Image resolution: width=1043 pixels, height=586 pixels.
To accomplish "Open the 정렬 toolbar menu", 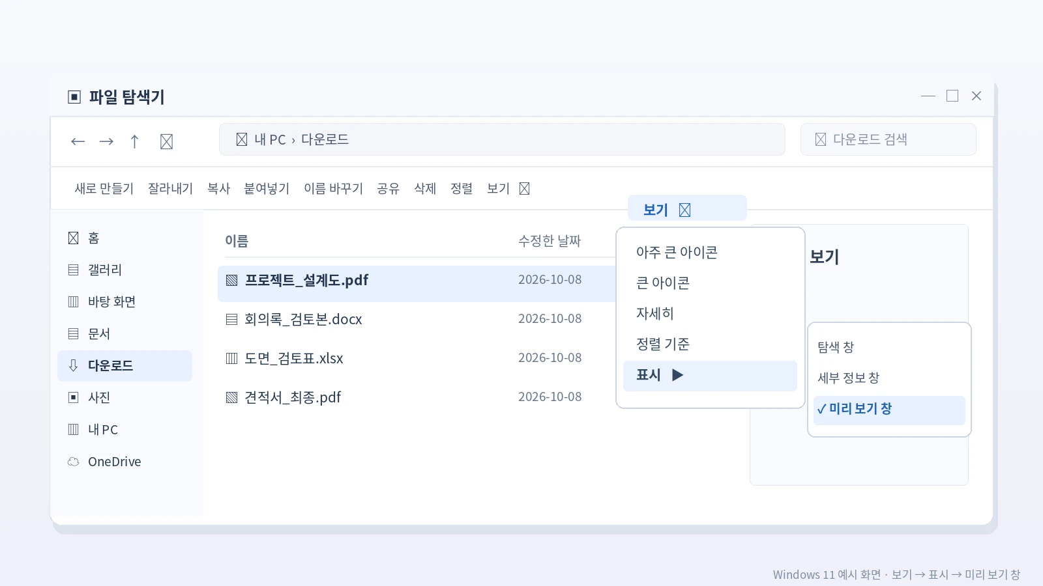I will click(x=462, y=189).
